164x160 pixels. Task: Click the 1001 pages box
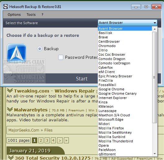(19, 141)
